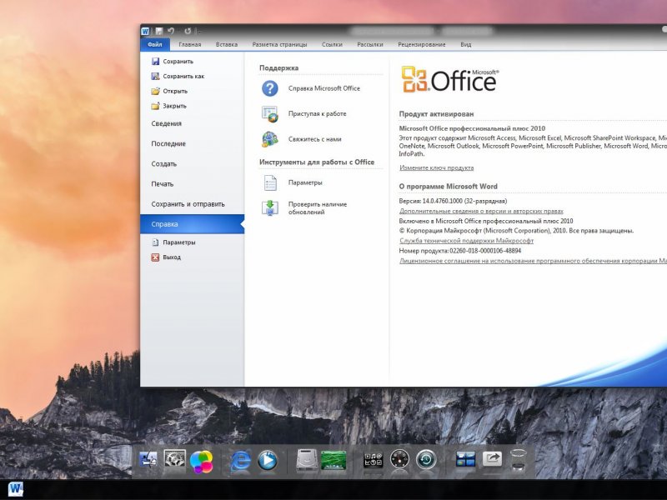Click the hard drive icon in the dock
Screen dimensions: 667x500
point(305,460)
